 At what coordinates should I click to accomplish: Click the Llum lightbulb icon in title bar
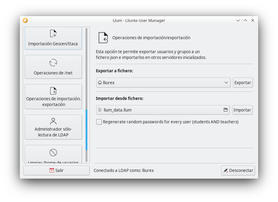[25, 20]
